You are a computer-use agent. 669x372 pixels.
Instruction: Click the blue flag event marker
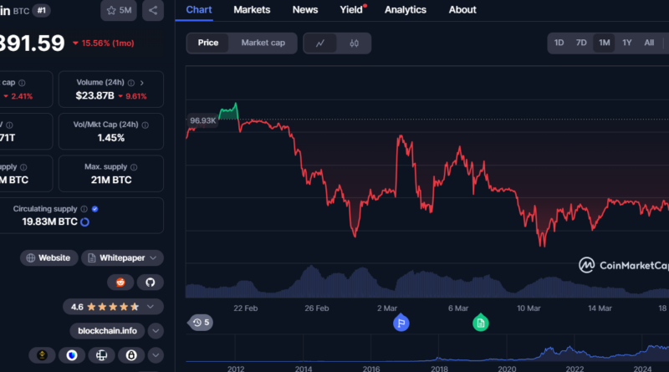[x=401, y=322]
